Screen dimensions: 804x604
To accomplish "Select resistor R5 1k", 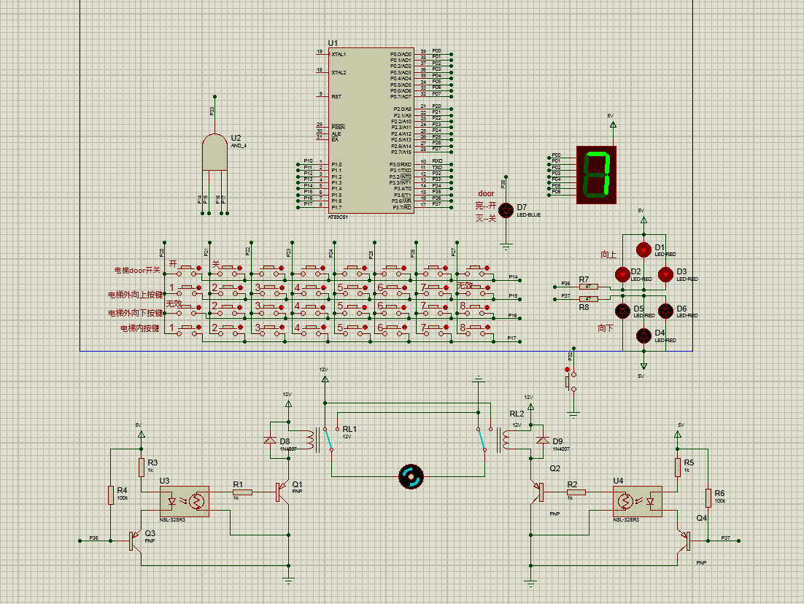I will click(x=678, y=467).
